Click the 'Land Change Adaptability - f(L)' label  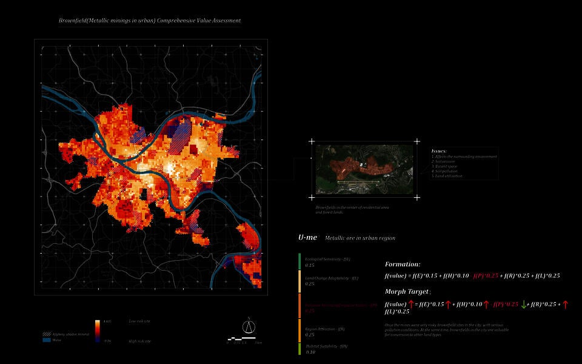click(x=332, y=278)
